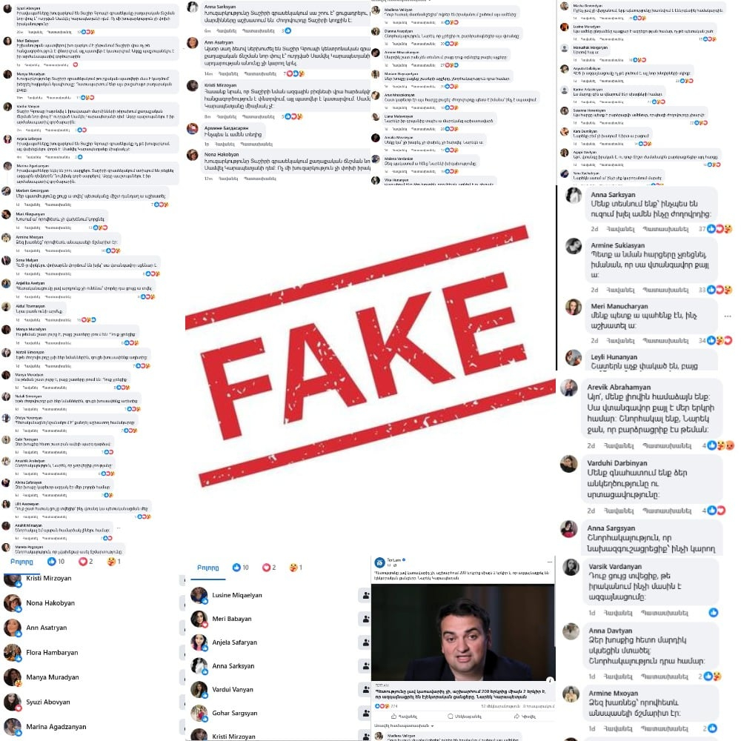Open the comment sorting dropdown below the post
This screenshot has height=741, width=741.
pos(404,725)
